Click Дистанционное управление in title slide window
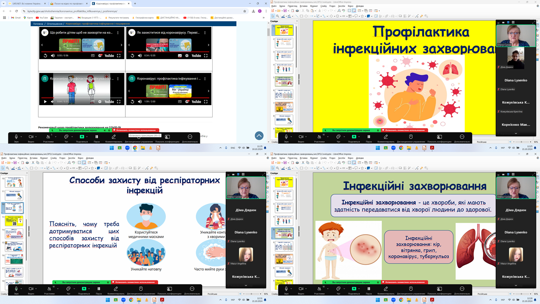The image size is (540, 304). pos(411,138)
